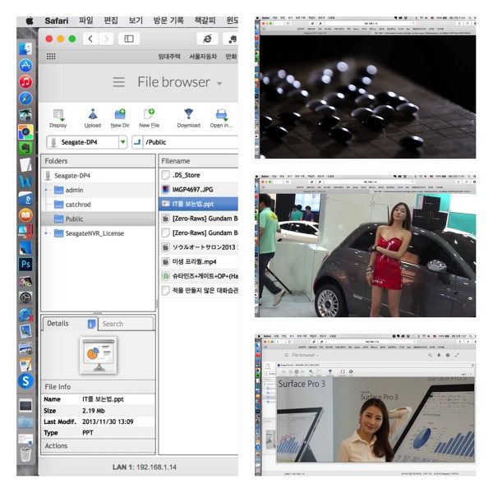Screen dimensions: 493x493
Task: Click the Internet Explorer 'e' toolbar button
Action: tap(208, 39)
